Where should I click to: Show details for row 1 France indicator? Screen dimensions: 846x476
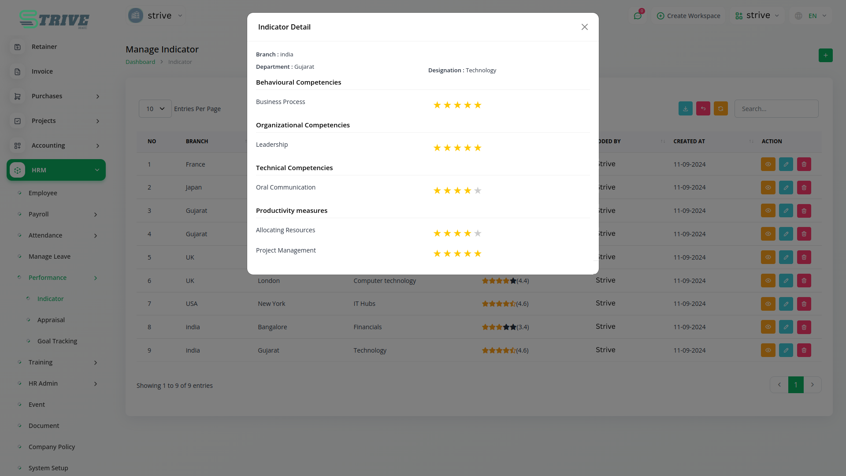click(768, 164)
